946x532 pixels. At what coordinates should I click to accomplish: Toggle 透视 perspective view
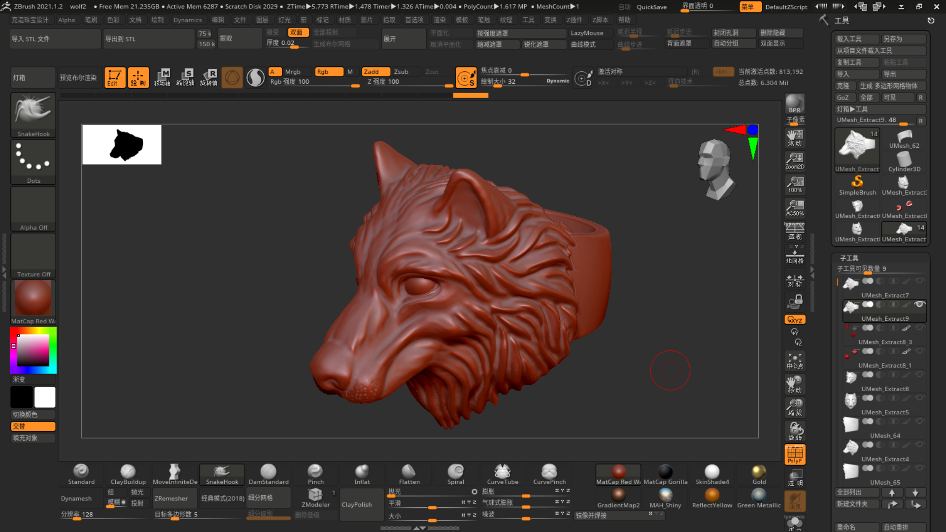tap(794, 232)
